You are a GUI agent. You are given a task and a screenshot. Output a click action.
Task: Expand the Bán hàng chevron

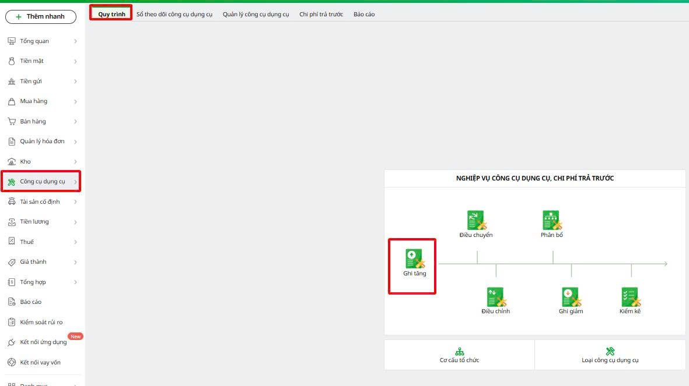(x=76, y=122)
